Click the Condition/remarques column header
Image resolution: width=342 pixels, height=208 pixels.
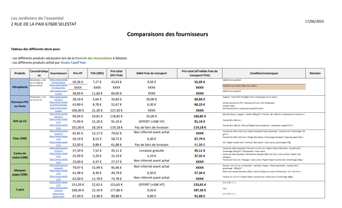pyautogui.click(x=264, y=73)
